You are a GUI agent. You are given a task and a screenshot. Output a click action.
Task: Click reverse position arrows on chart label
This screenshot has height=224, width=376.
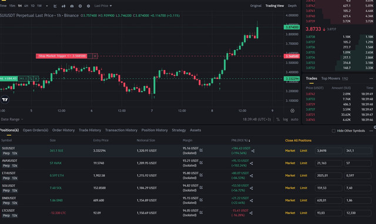tap(31, 79)
